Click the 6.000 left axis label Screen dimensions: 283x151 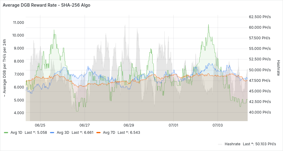point(19,87)
